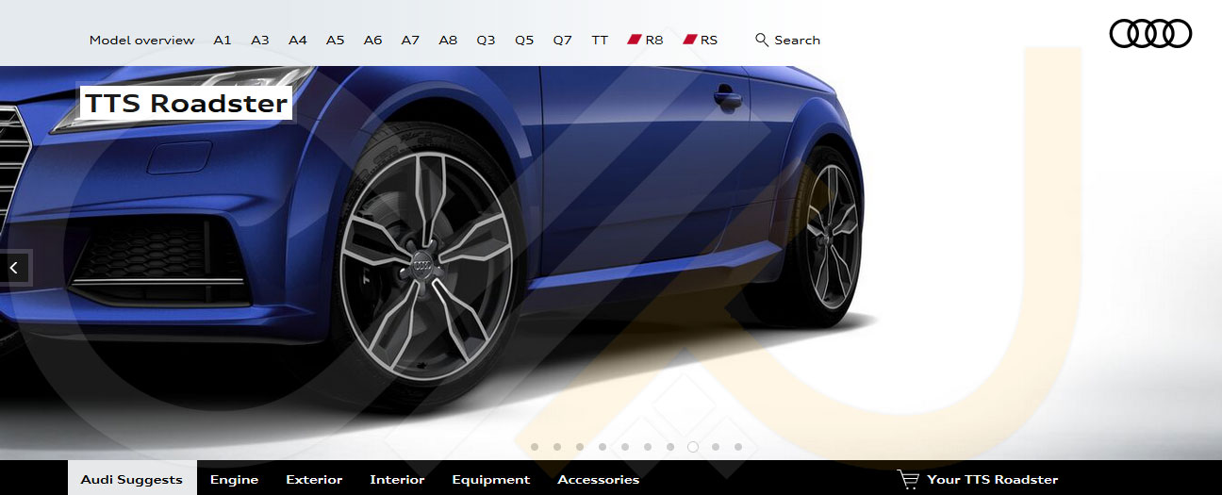Viewport: 1222px width, 495px height.
Task: Select the third carousel dot
Action: [x=580, y=447]
